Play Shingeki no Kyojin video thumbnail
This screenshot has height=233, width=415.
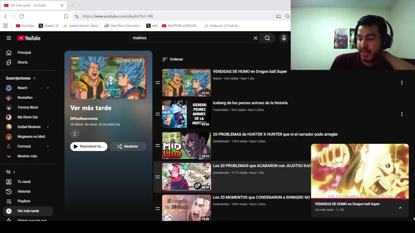coord(186,208)
